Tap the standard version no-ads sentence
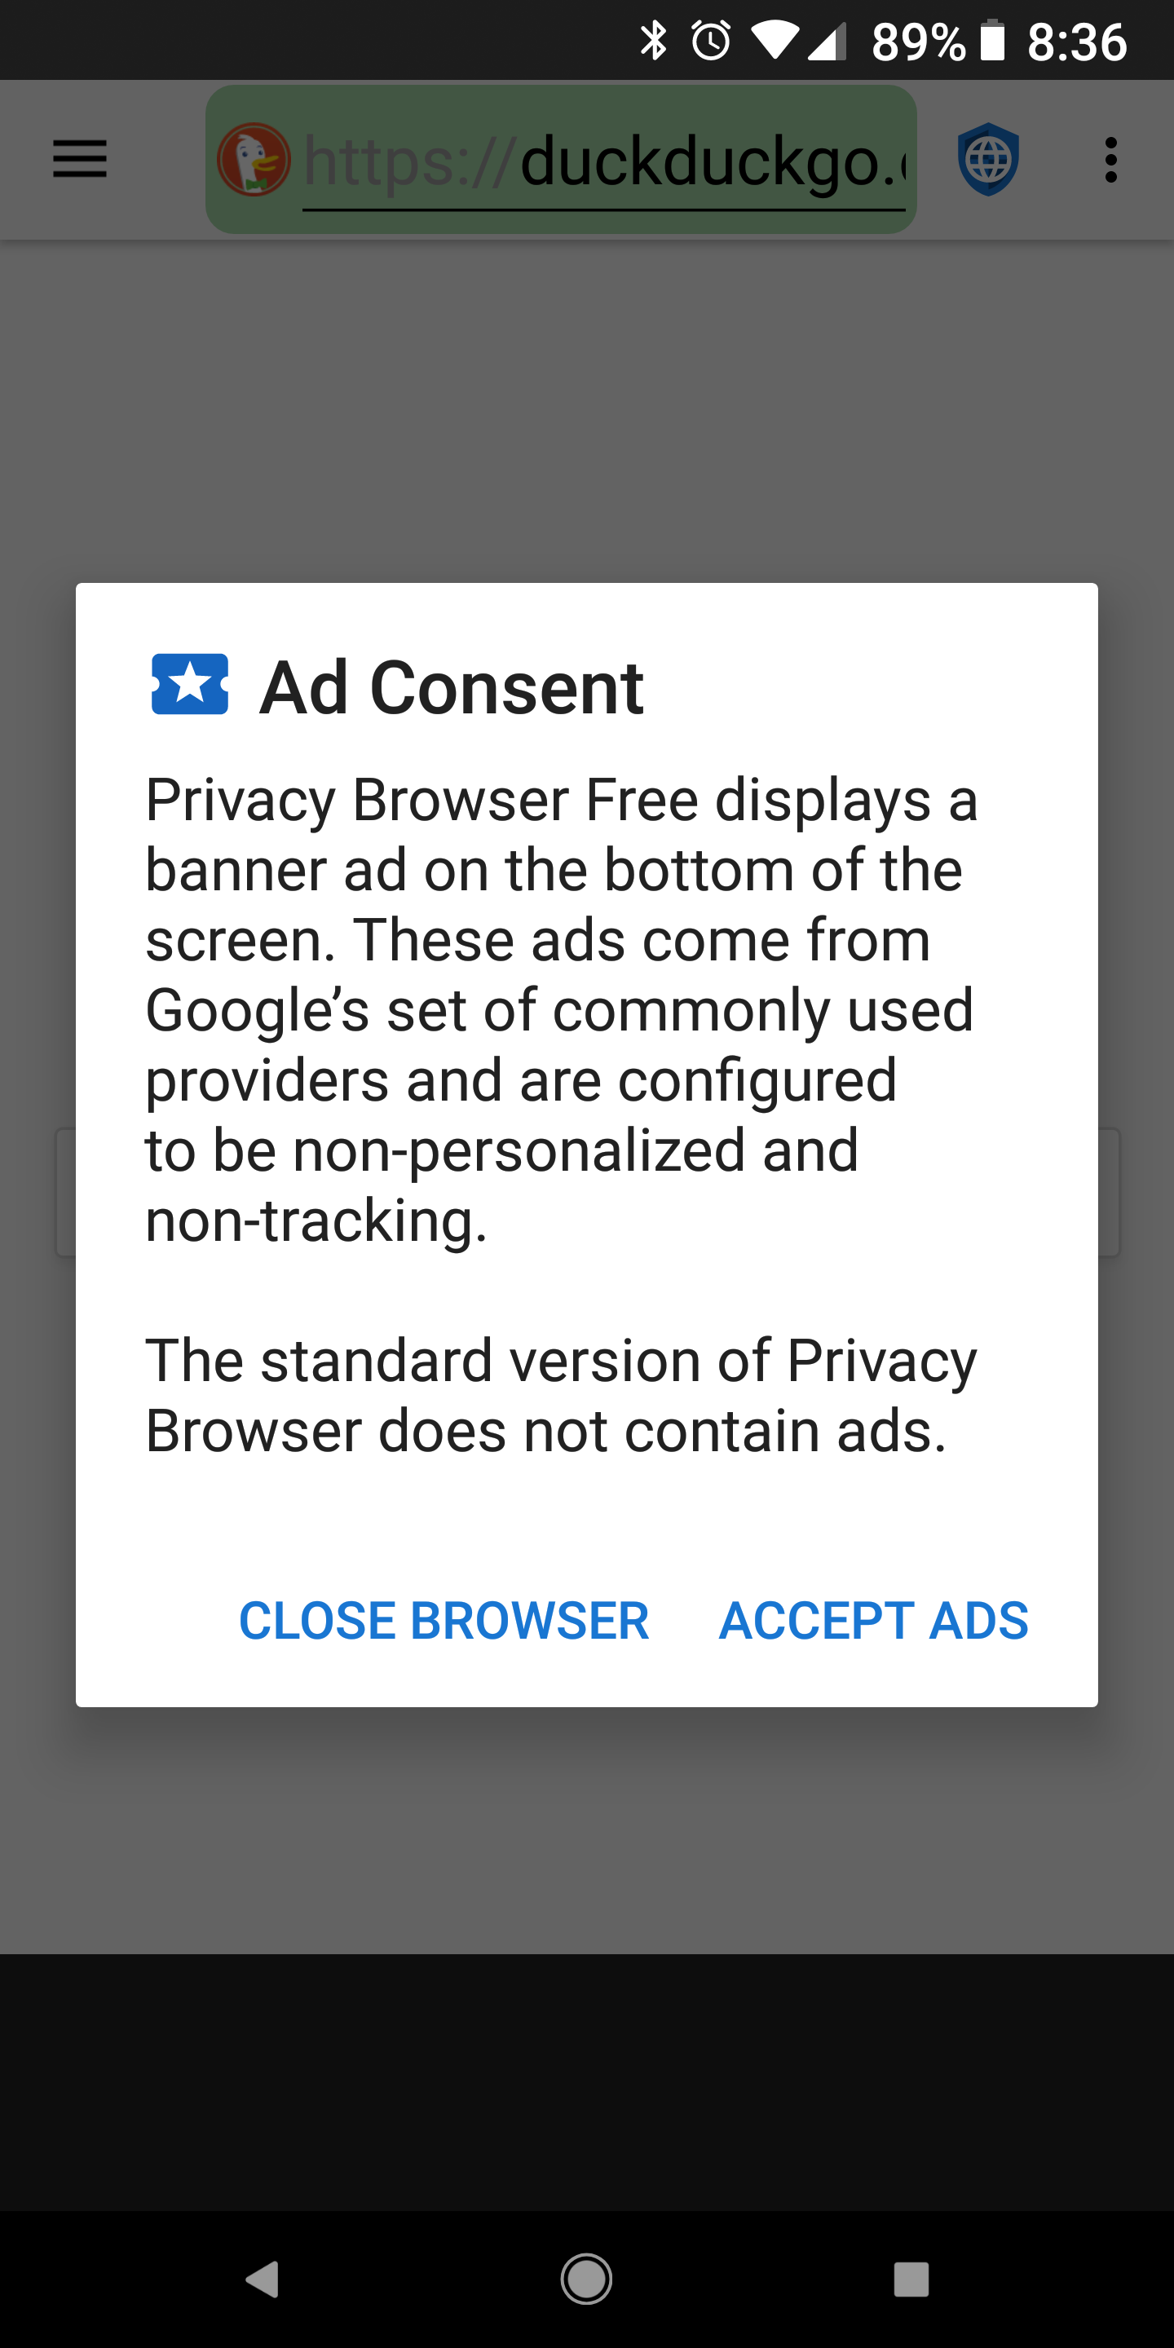Screen dimensions: 1174x2348 coord(561,1396)
